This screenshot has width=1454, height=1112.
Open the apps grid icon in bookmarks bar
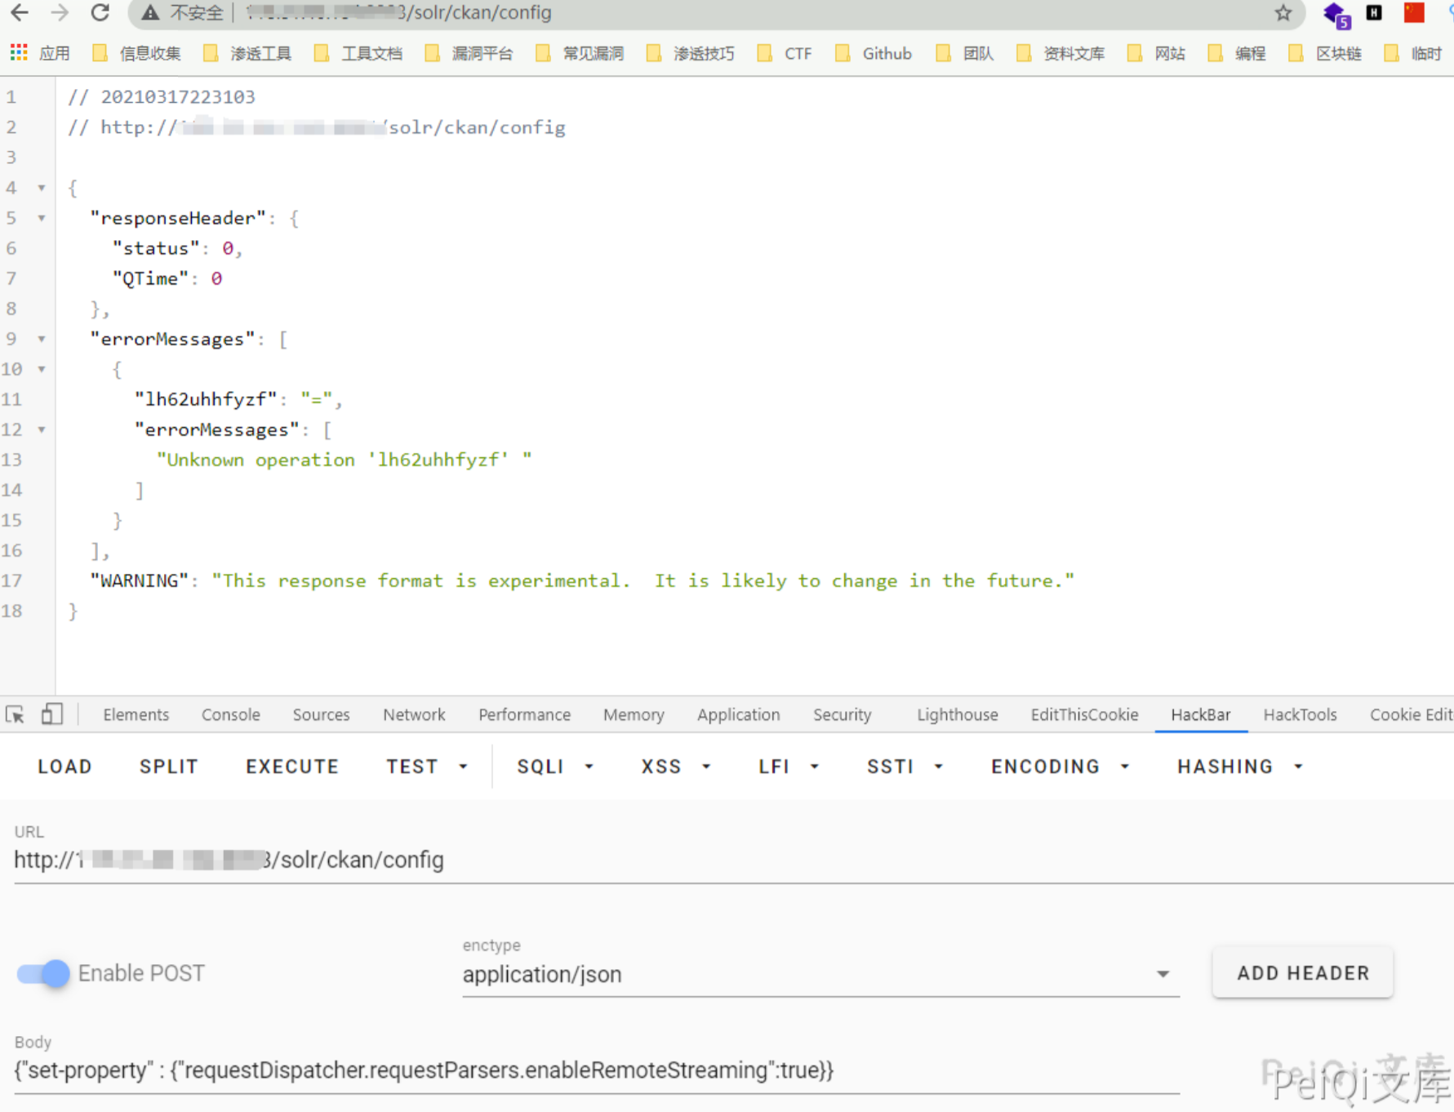point(18,53)
